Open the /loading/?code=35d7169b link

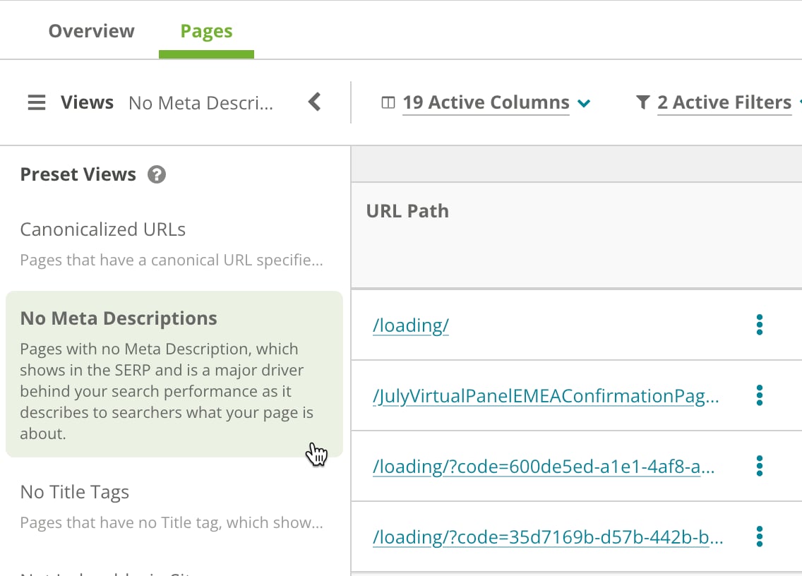pyautogui.click(x=548, y=537)
